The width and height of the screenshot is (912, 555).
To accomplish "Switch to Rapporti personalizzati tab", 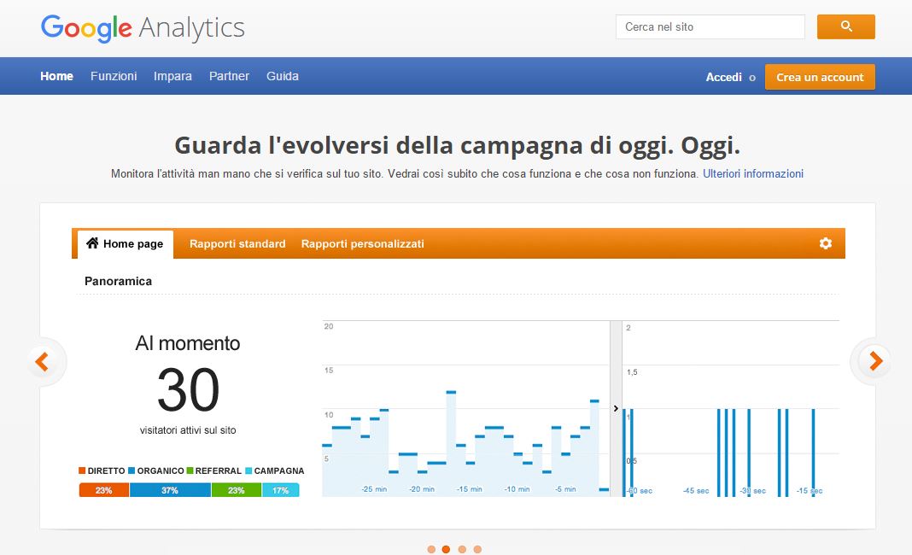I will (x=362, y=243).
